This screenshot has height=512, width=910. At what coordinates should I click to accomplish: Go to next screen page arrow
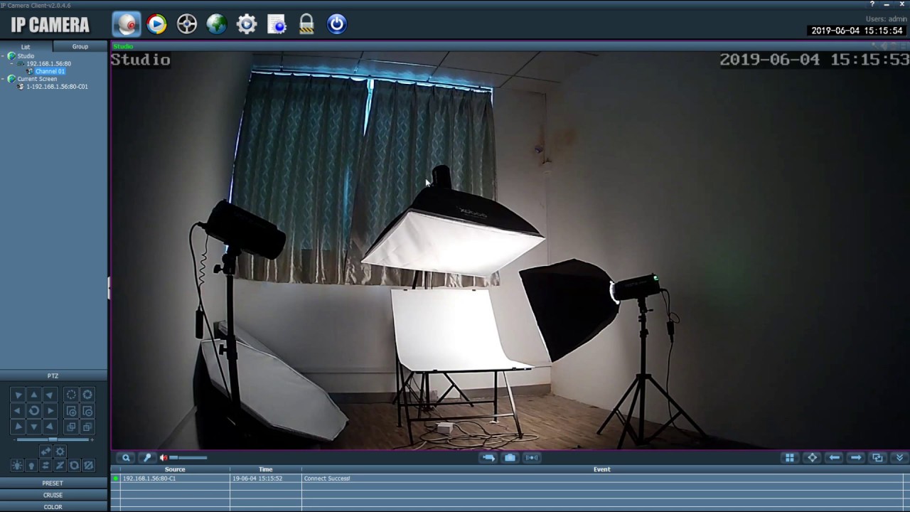(x=856, y=458)
